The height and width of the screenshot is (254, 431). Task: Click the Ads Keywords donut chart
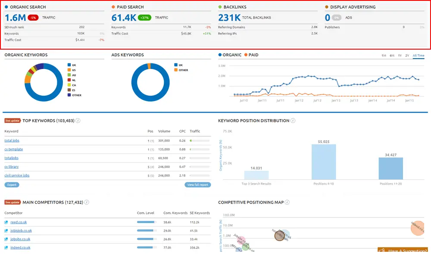[150, 82]
